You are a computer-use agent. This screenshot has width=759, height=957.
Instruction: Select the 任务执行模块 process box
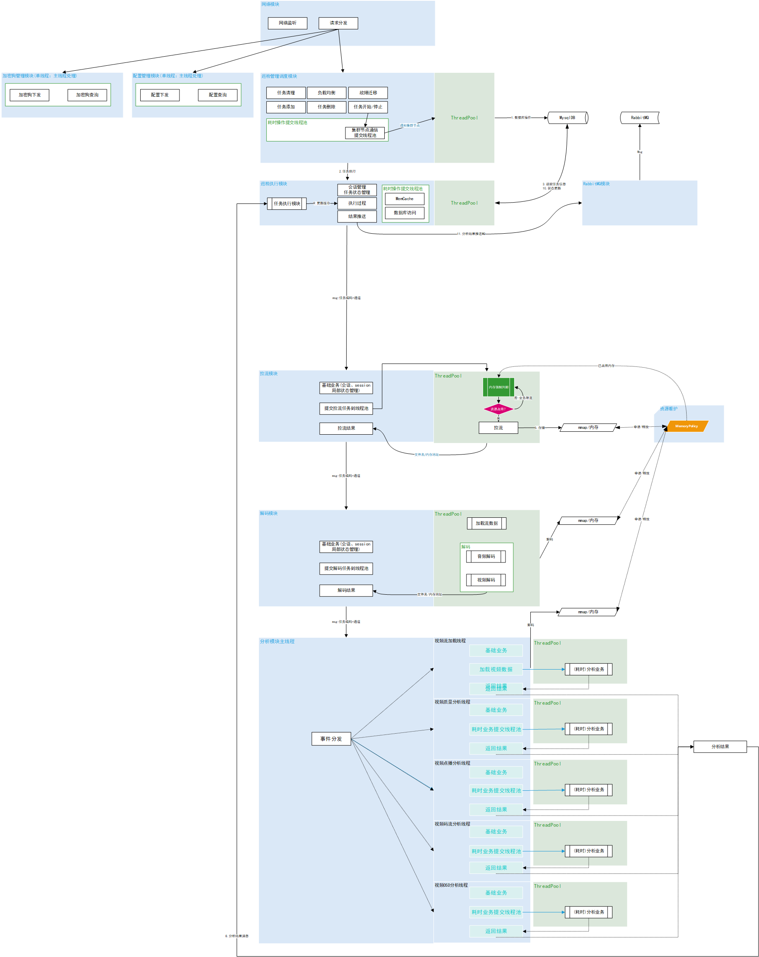(x=287, y=204)
